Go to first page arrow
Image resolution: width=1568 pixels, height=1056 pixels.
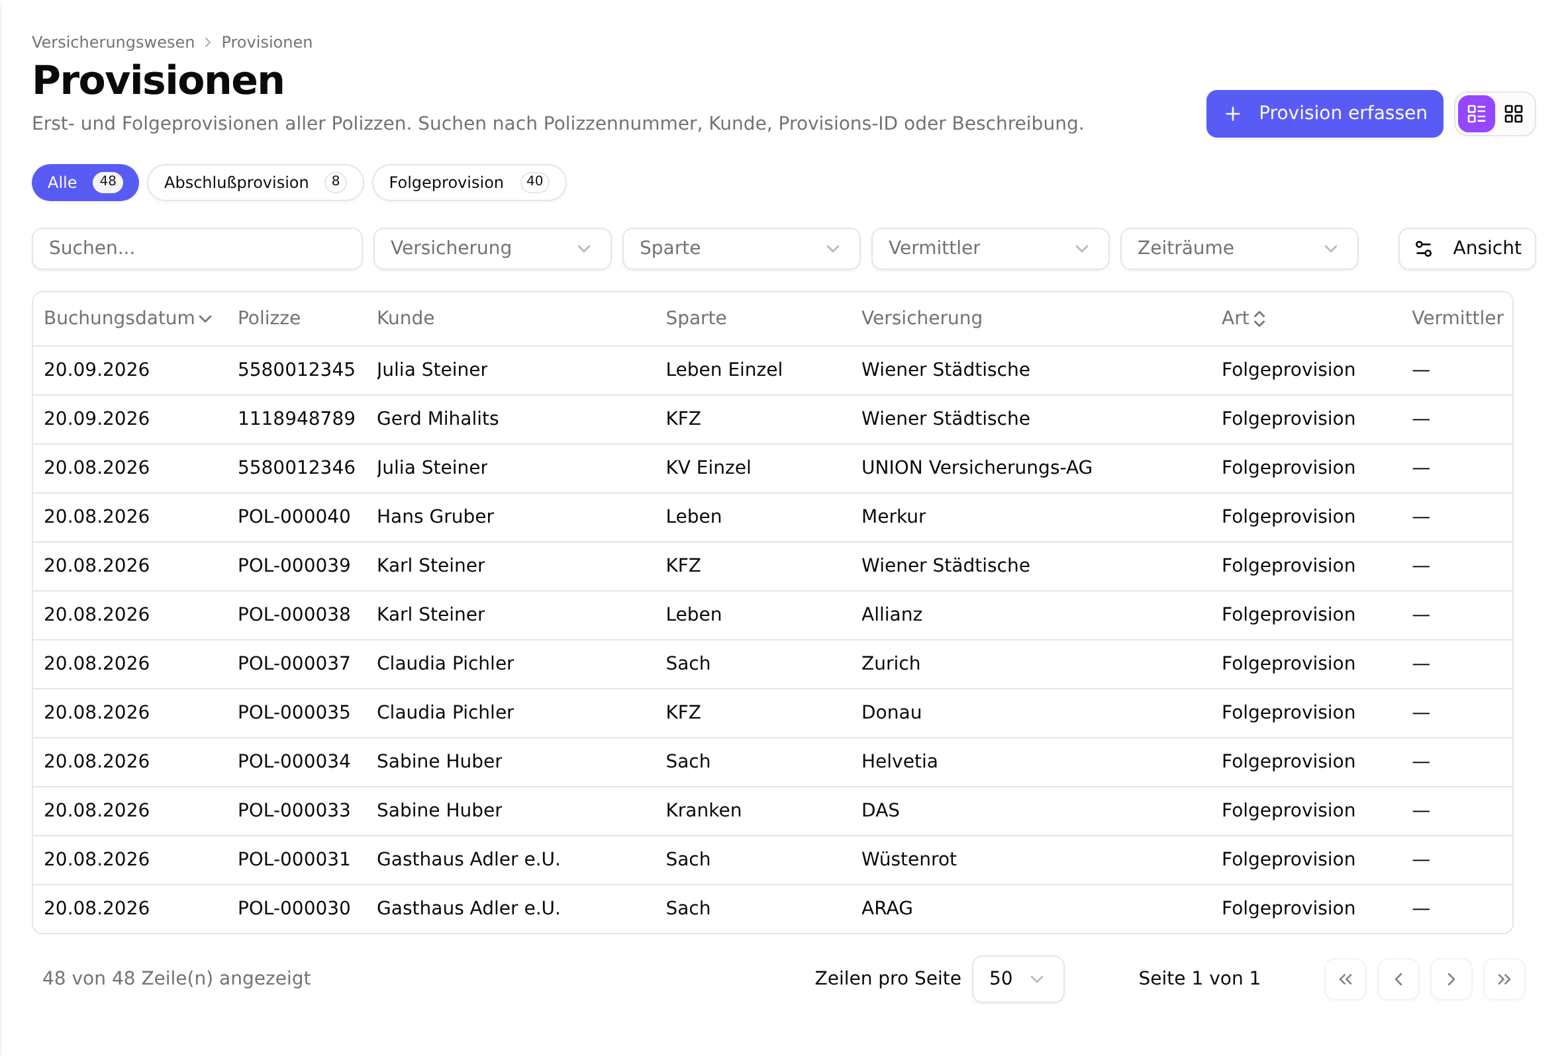(x=1345, y=979)
